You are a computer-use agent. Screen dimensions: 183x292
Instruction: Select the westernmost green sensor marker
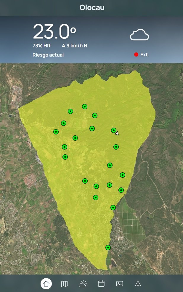56,132
